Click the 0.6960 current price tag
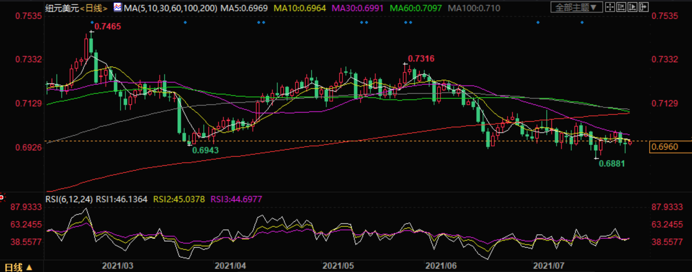The height and width of the screenshot is (272, 692). [x=670, y=147]
